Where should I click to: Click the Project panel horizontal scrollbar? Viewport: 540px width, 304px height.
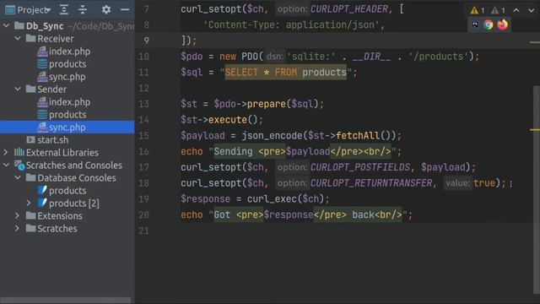click(x=66, y=300)
